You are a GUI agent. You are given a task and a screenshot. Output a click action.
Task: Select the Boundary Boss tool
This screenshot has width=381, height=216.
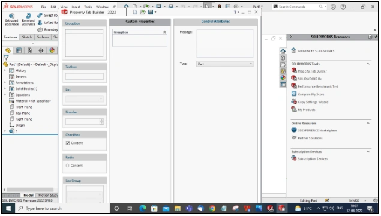pos(47,30)
